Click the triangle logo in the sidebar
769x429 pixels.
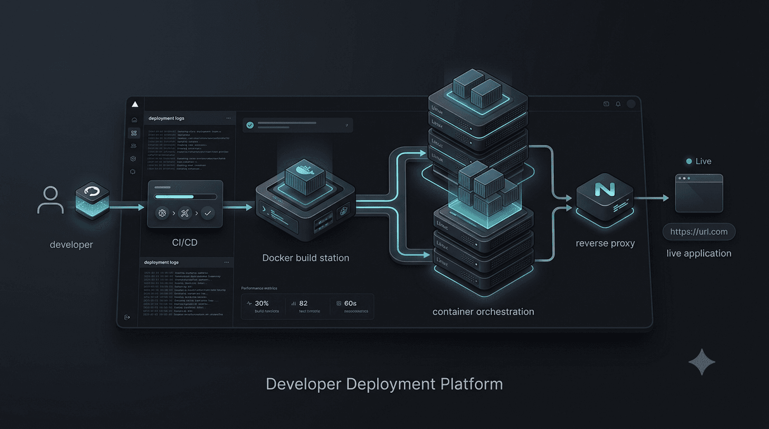pos(135,104)
